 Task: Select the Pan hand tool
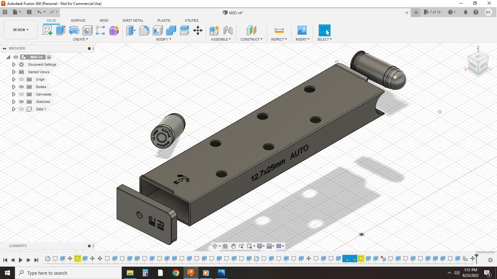(233, 246)
